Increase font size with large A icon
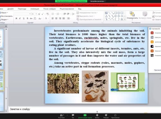161x119 pixels. pyautogui.click(x=39, y=14)
